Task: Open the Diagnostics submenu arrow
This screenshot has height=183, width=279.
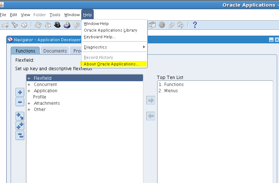Action: (144, 47)
